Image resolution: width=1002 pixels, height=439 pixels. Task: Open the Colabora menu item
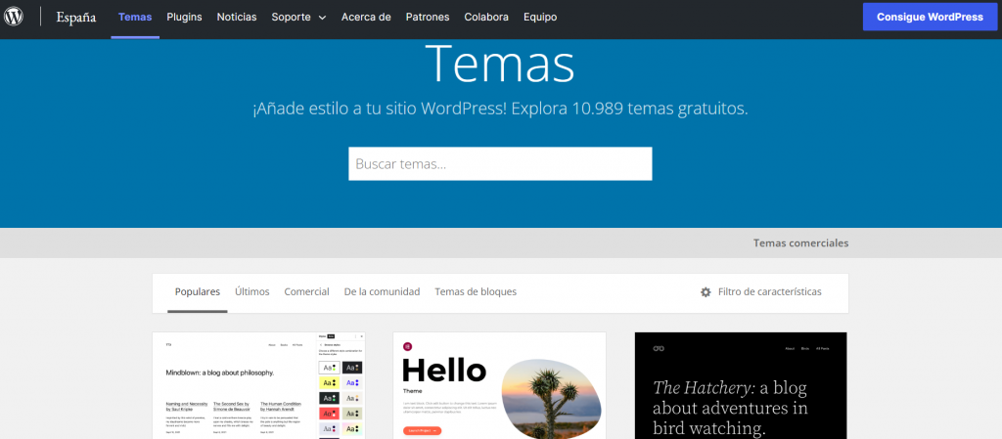click(x=486, y=18)
